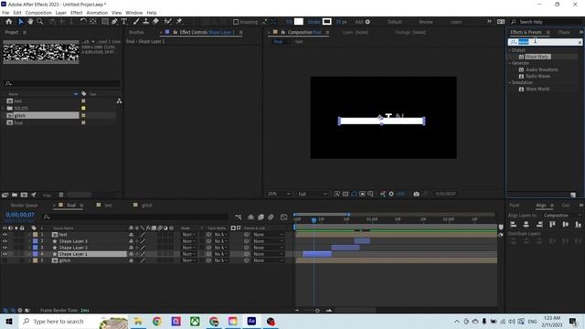
Task: Activate the Pen tool
Action: (x=114, y=22)
